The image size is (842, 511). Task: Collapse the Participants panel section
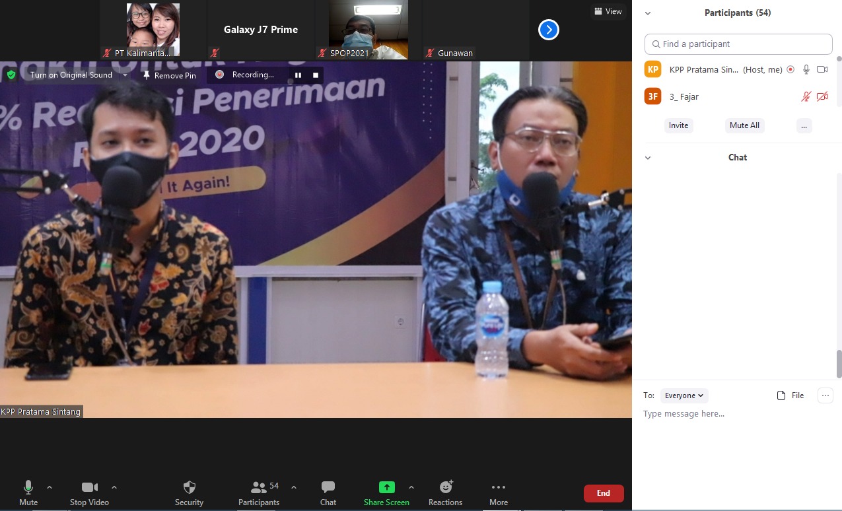pos(648,13)
